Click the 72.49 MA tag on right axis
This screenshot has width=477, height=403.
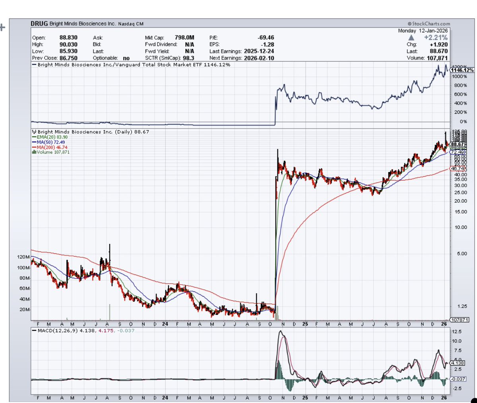[457, 152]
